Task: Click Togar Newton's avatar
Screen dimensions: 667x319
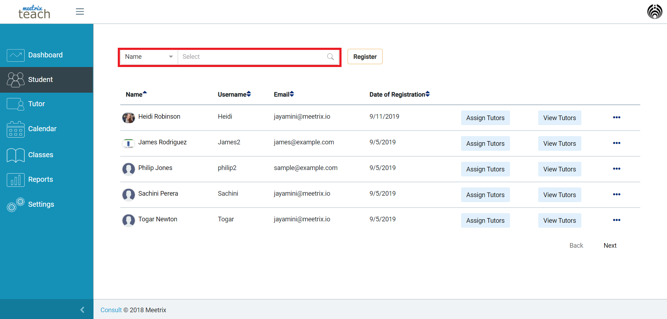Action: pyautogui.click(x=128, y=220)
